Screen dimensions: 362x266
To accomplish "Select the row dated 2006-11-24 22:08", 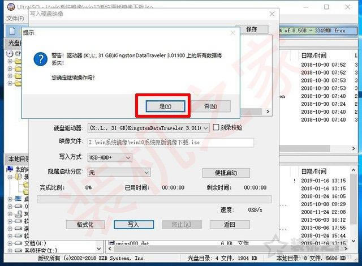I will coord(323,212).
